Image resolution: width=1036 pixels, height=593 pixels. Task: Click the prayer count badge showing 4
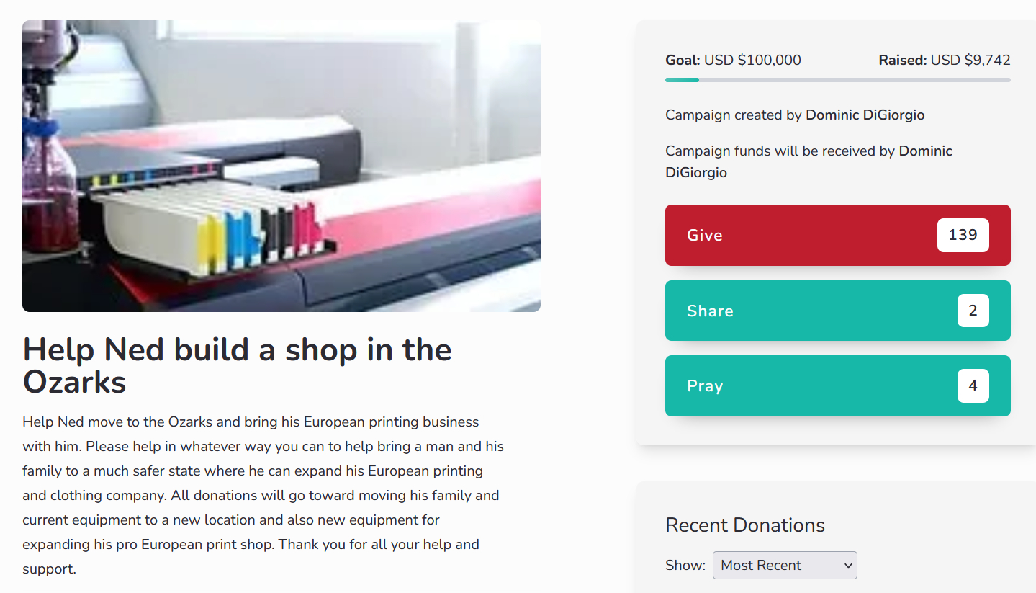973,385
